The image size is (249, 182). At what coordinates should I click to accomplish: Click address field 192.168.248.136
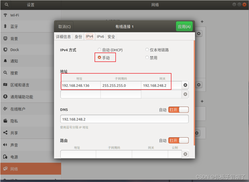(80, 85)
